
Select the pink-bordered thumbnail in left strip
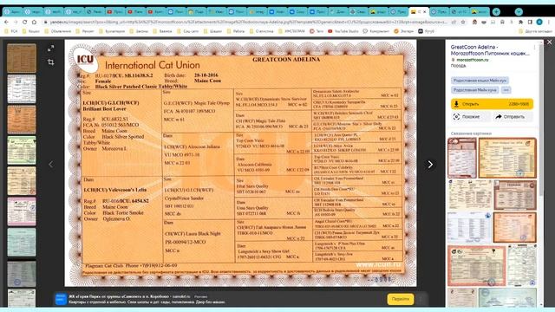[22, 211]
